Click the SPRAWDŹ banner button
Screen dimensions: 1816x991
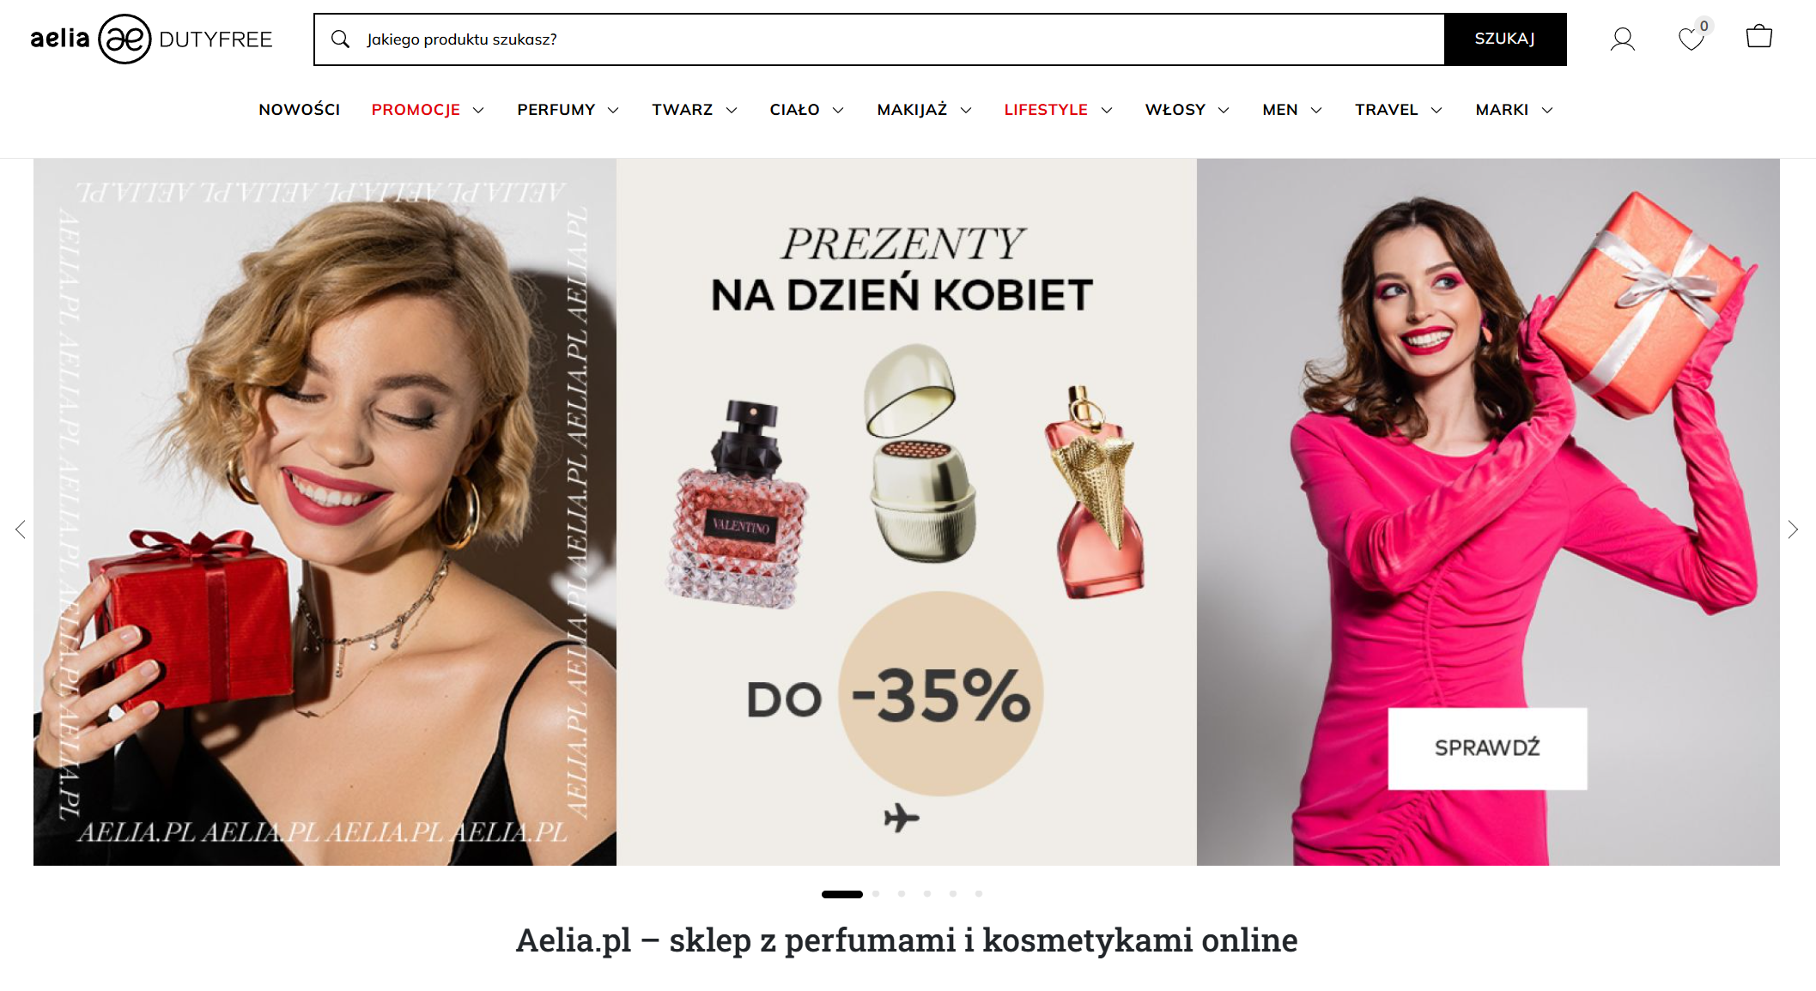coord(1487,748)
